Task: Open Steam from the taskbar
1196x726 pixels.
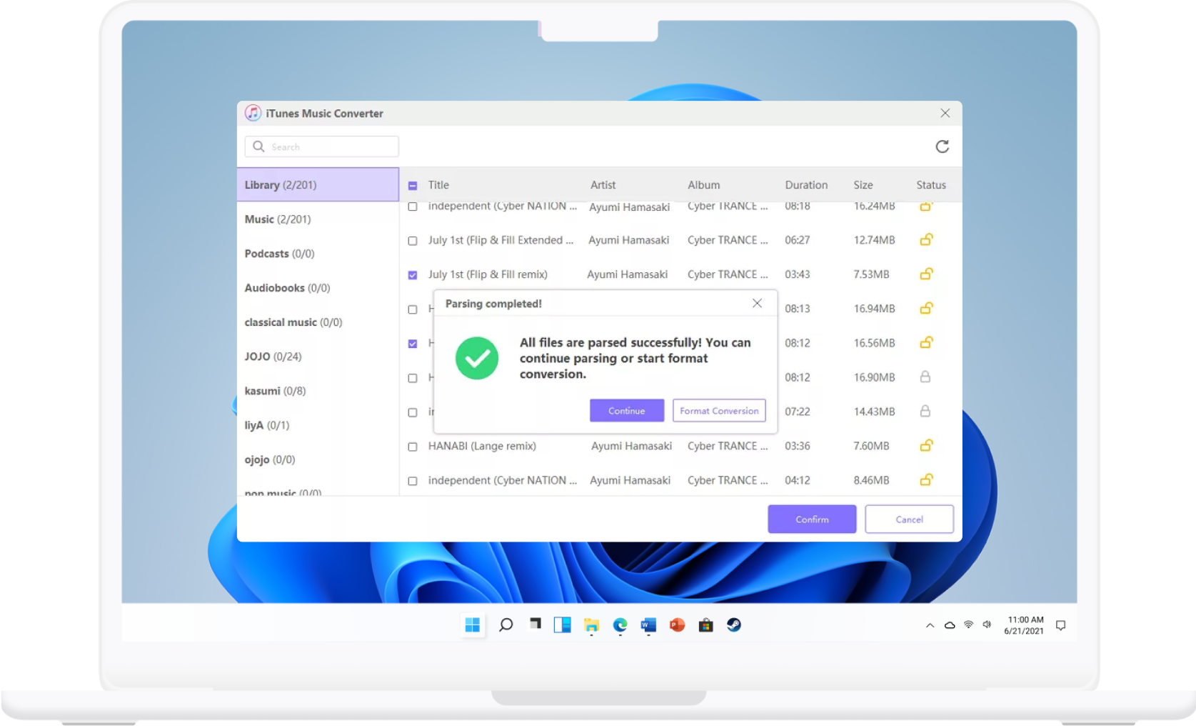Action: [734, 625]
